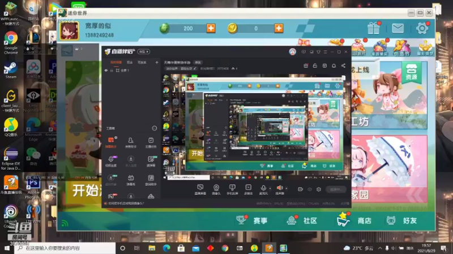
Task: Show hidden system tray icons arrow
Action: pyautogui.click(x=380, y=248)
